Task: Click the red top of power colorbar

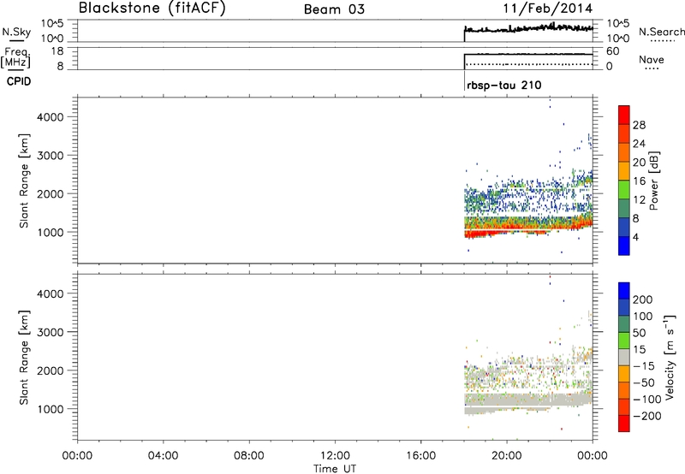Action: (x=624, y=116)
